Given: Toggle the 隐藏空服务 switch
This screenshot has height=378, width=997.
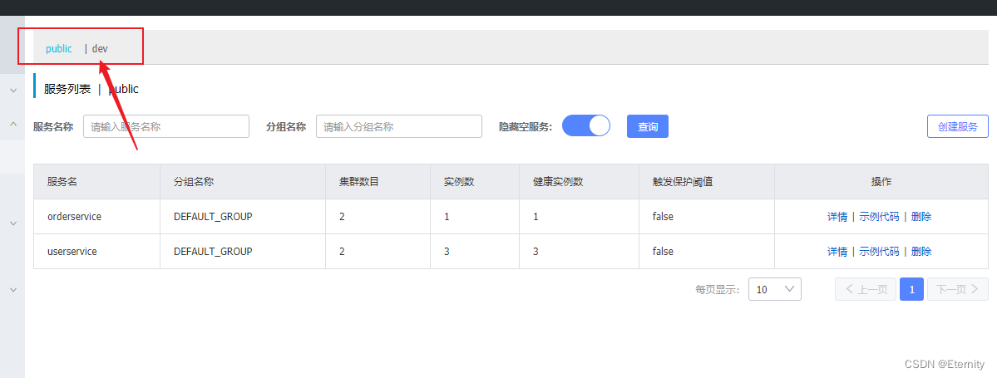Looking at the screenshot, I should click(585, 125).
